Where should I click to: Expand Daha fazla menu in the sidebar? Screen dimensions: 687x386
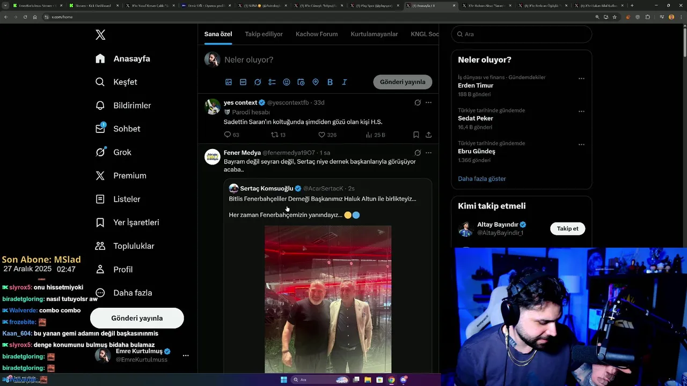(123, 293)
